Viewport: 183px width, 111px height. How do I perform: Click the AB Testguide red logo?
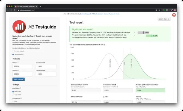19,27
